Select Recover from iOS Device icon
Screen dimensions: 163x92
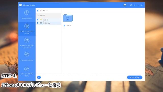click(27, 26)
